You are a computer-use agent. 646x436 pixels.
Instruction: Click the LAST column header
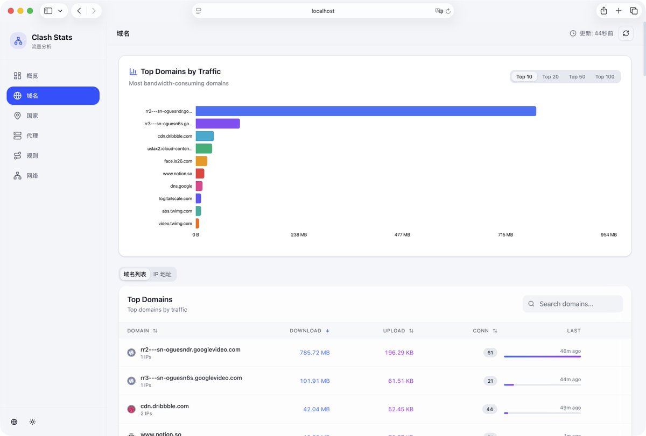[574, 331]
